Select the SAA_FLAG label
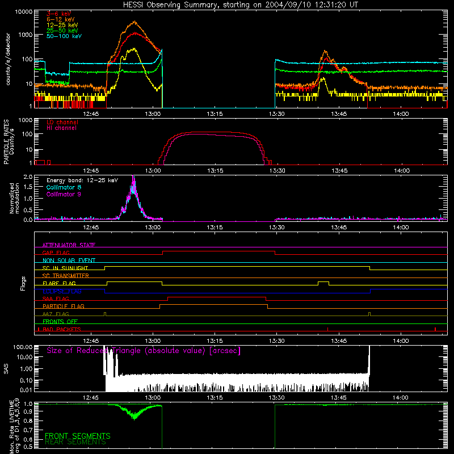 pos(56,299)
